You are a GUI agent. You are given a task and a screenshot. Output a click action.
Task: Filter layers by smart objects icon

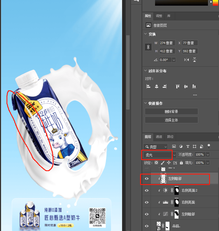(201, 147)
